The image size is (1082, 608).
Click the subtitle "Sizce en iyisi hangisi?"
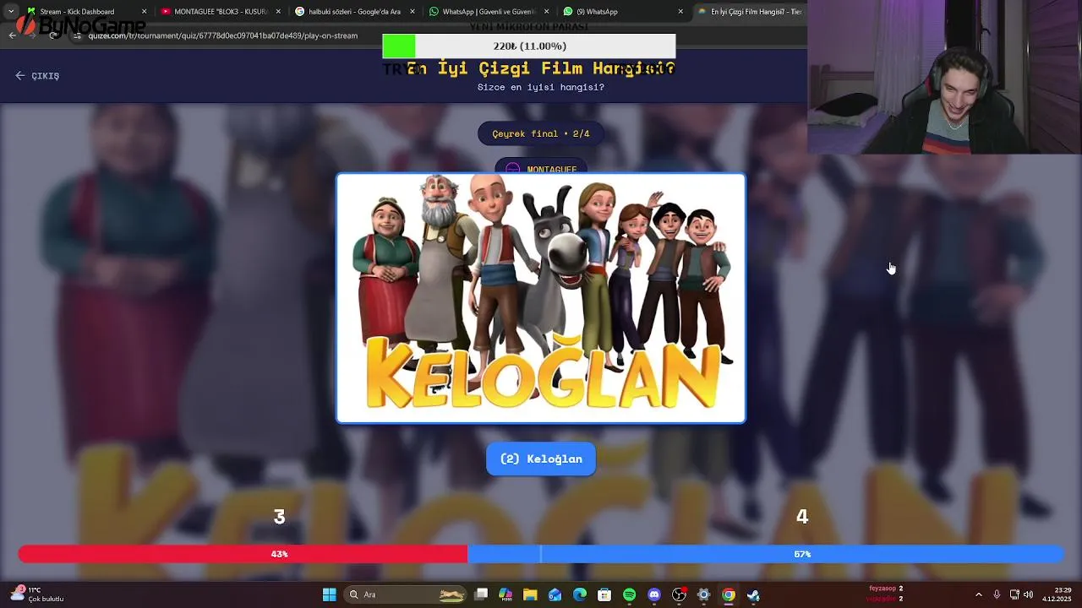tap(541, 87)
